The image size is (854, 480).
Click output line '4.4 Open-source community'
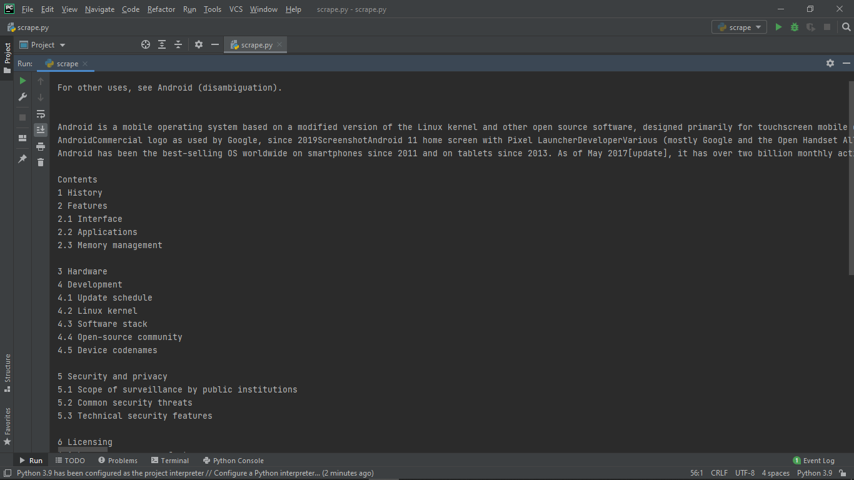[x=120, y=337]
